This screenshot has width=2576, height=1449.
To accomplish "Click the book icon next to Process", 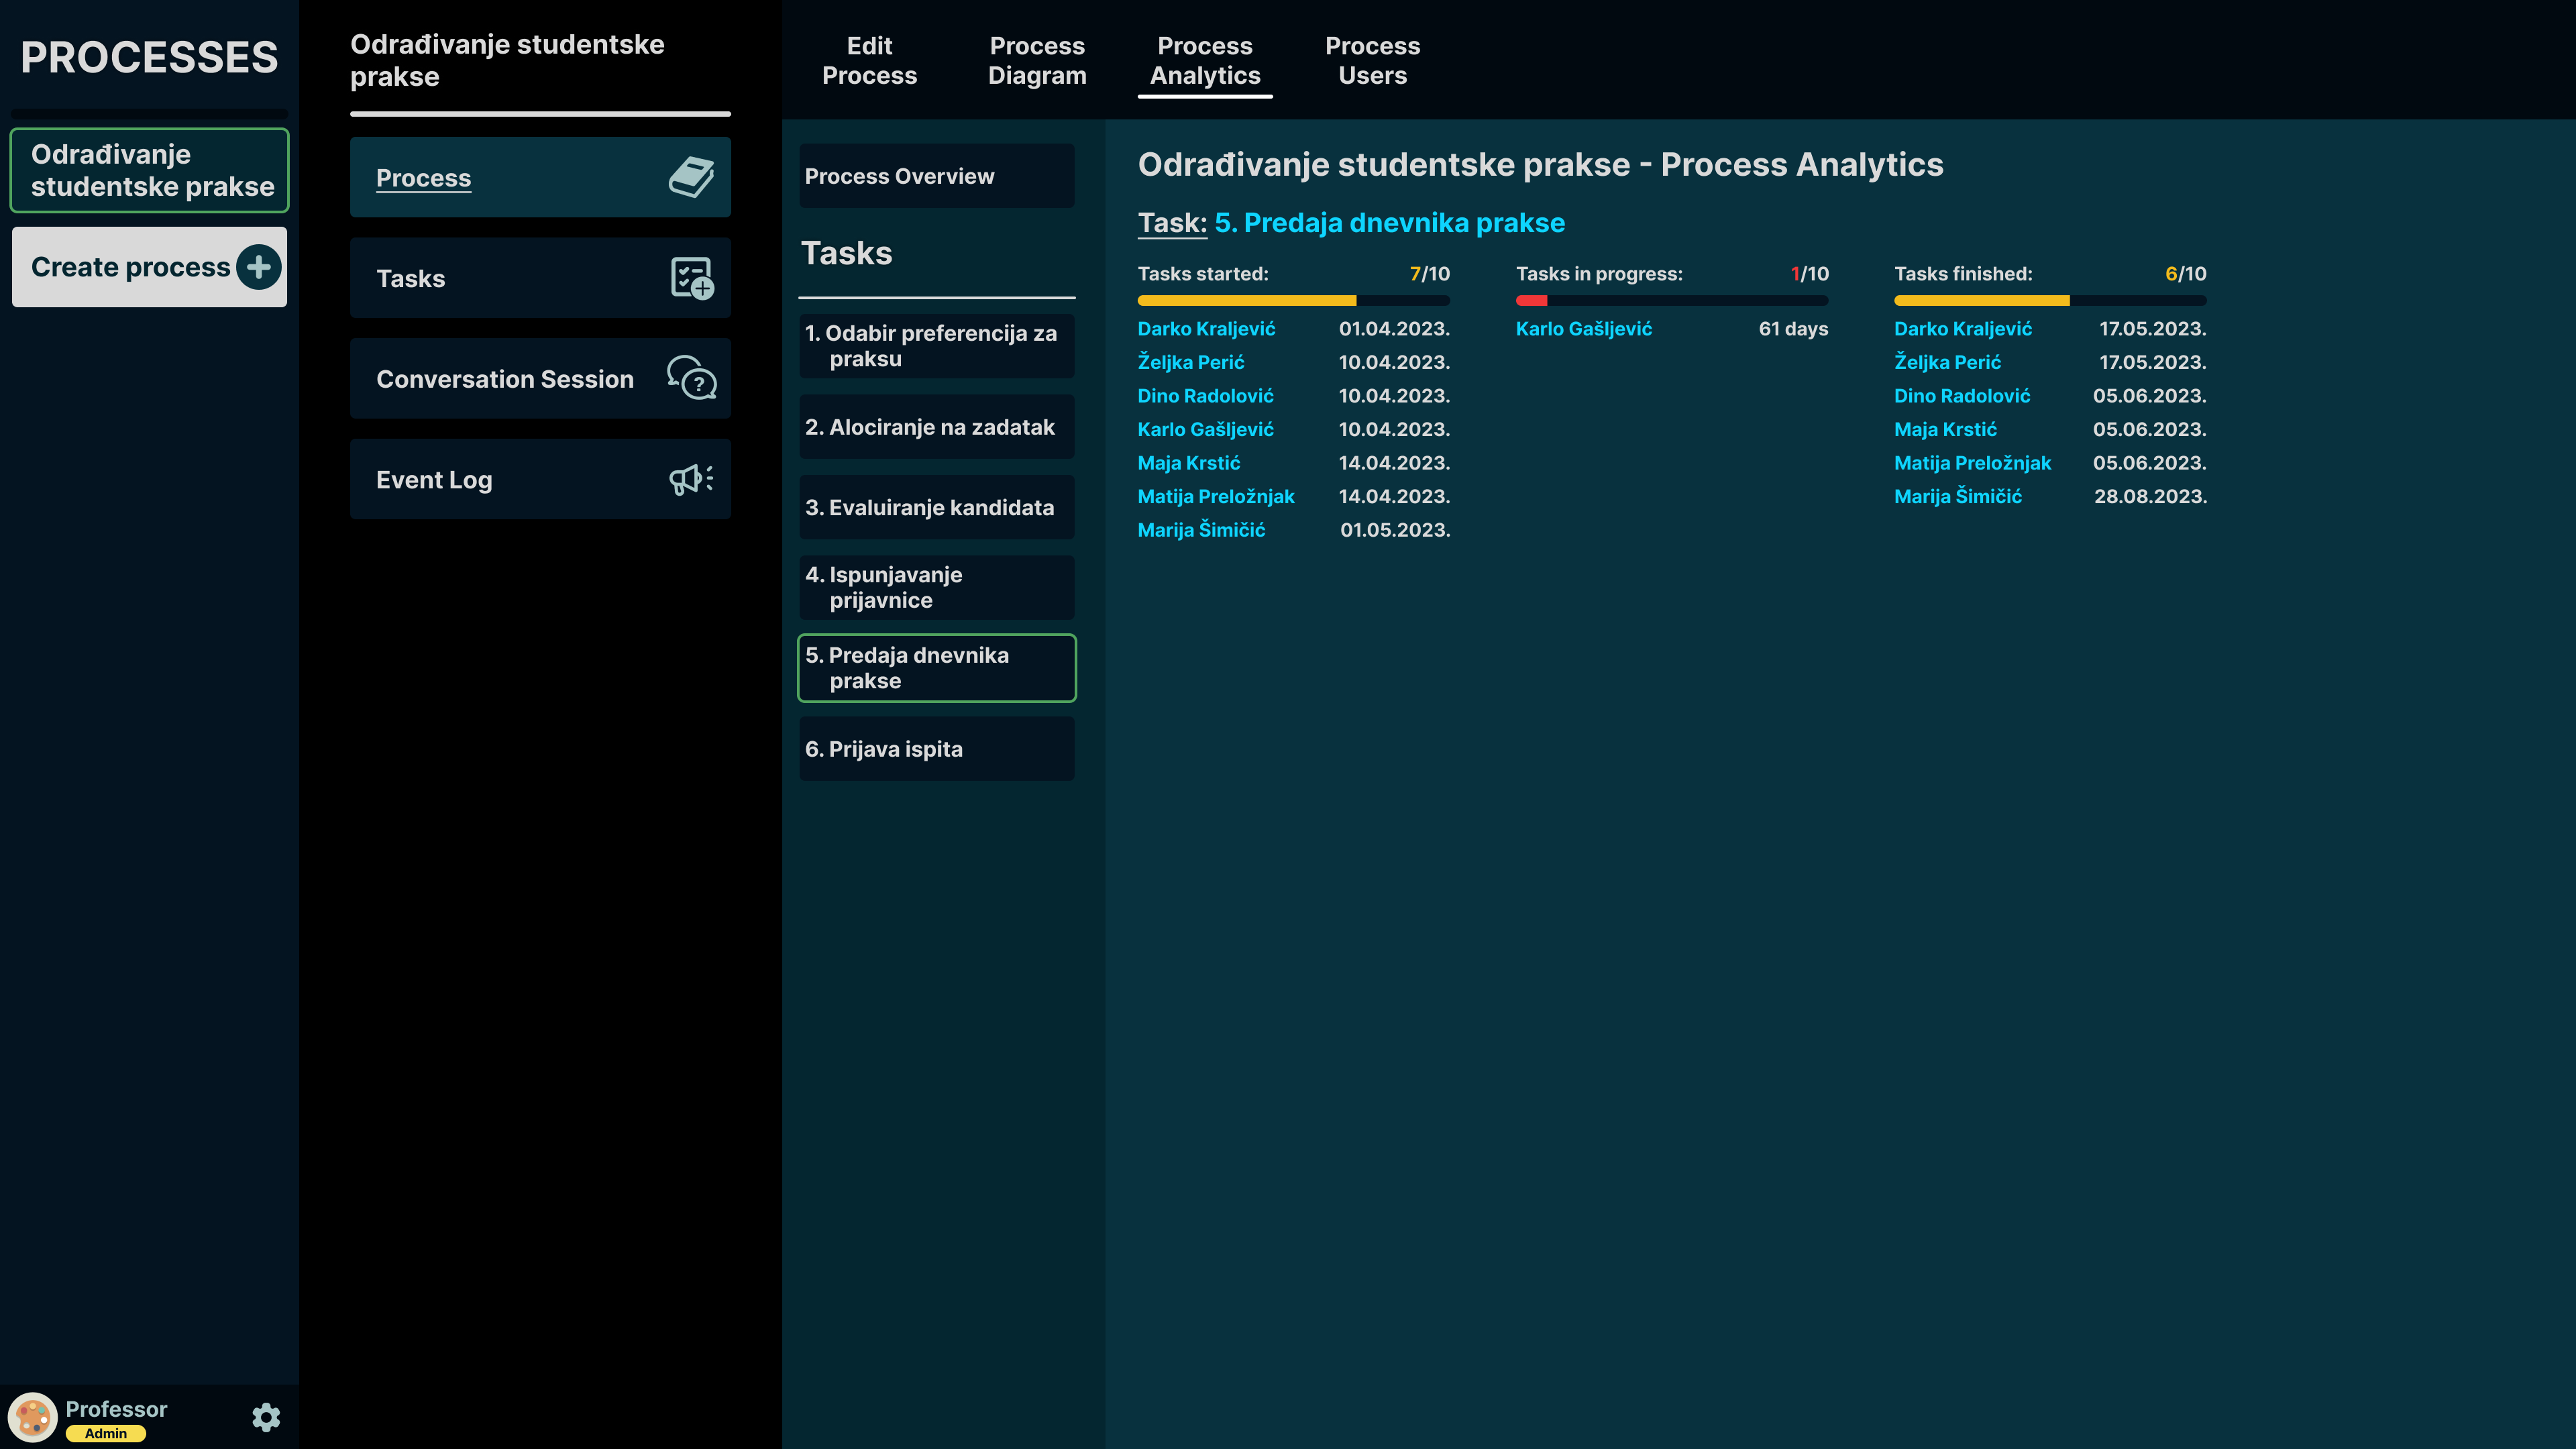I will tap(691, 178).
